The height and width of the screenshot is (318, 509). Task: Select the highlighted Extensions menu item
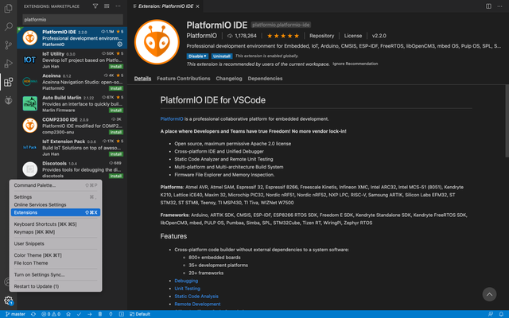[56, 212]
